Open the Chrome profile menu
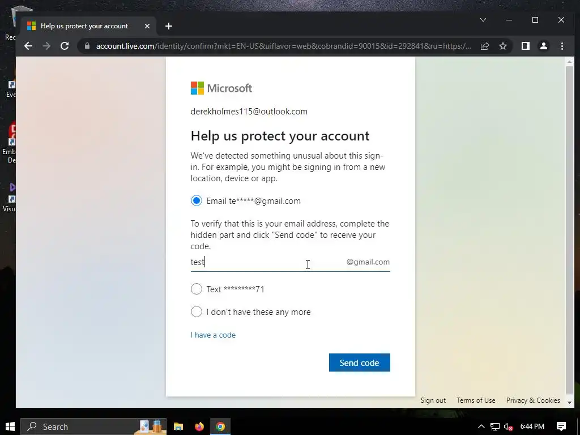Viewport: 580px width, 435px height. 543,46
